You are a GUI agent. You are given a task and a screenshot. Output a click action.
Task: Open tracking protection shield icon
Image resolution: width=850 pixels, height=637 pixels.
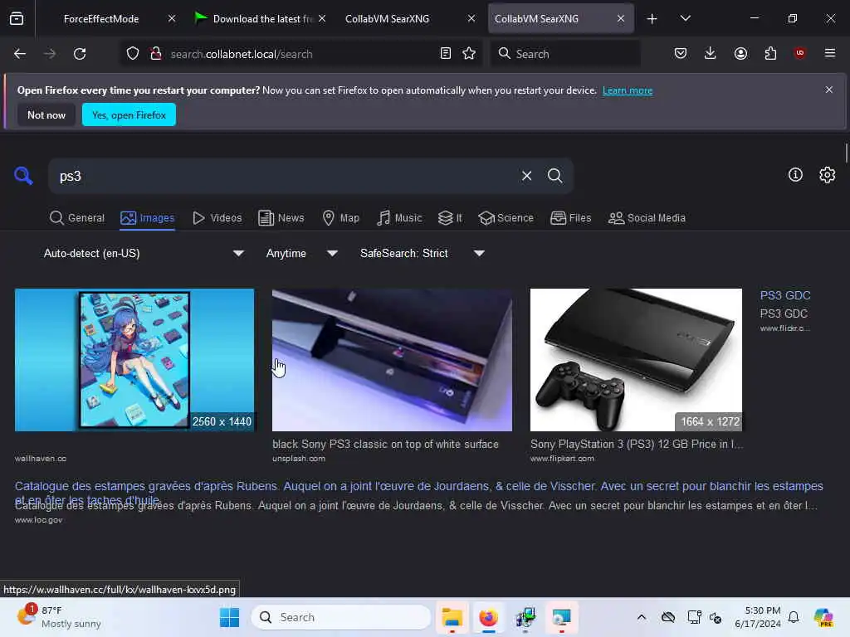pyautogui.click(x=133, y=54)
